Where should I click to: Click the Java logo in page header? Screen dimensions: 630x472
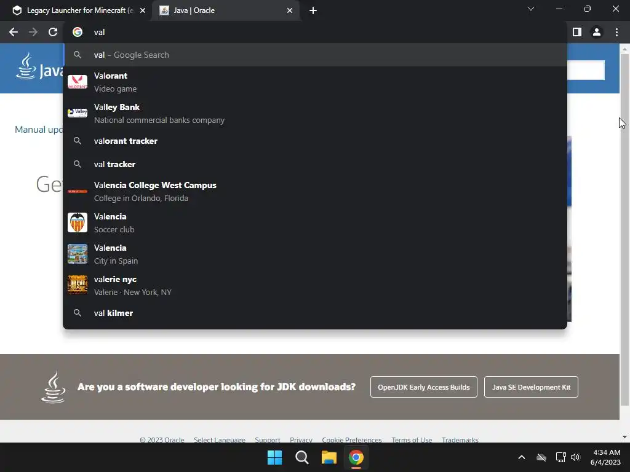tap(39, 66)
